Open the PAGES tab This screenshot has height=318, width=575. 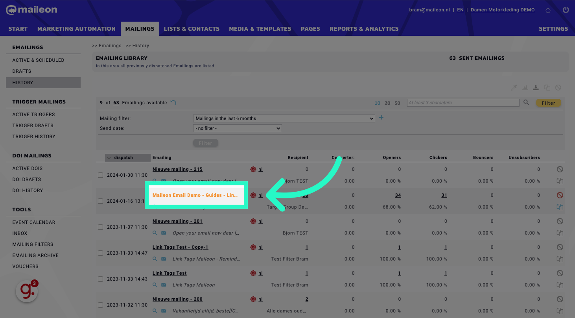[x=310, y=29]
